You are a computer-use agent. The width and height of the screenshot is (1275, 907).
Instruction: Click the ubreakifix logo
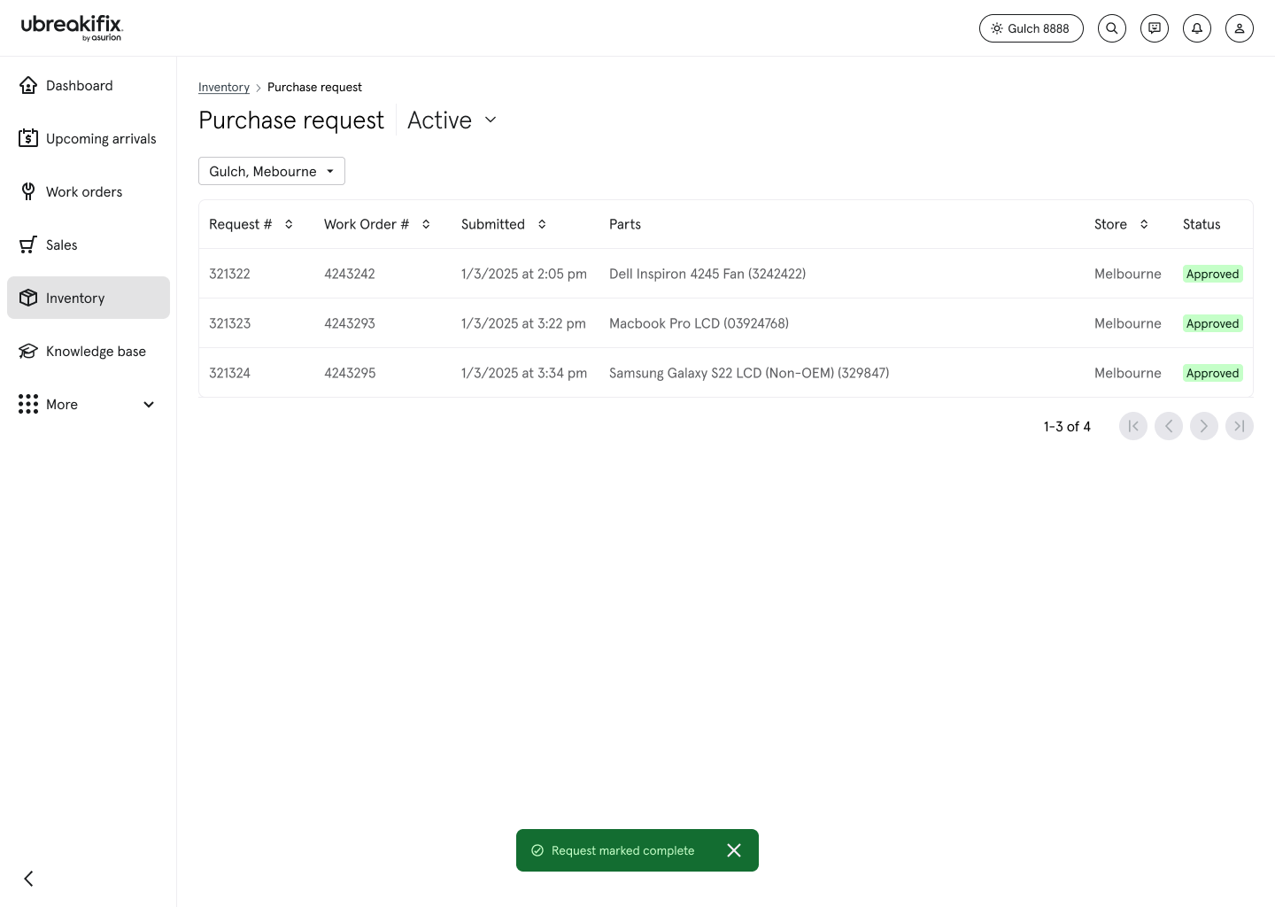pos(72,27)
